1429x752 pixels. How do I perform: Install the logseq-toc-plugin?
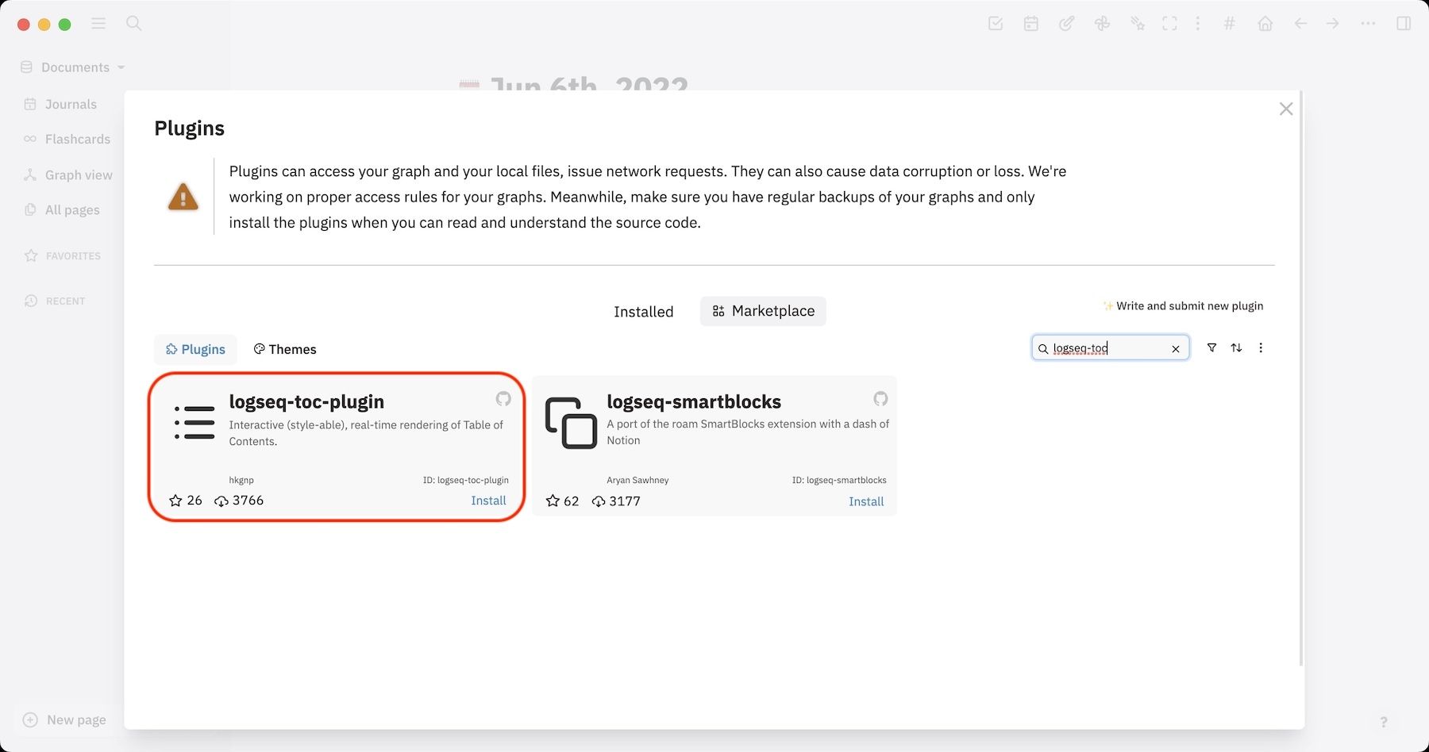tap(488, 501)
